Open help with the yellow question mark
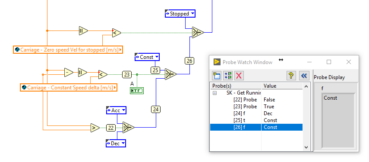This screenshot has width=369, height=162. click(291, 76)
